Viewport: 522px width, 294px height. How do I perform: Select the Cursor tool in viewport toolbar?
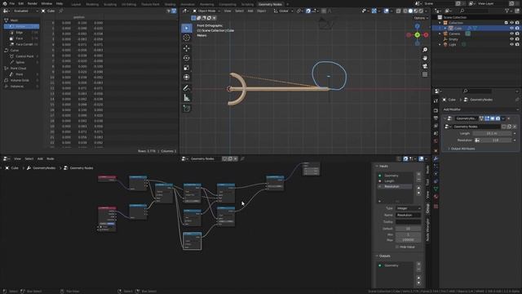pyautogui.click(x=187, y=38)
